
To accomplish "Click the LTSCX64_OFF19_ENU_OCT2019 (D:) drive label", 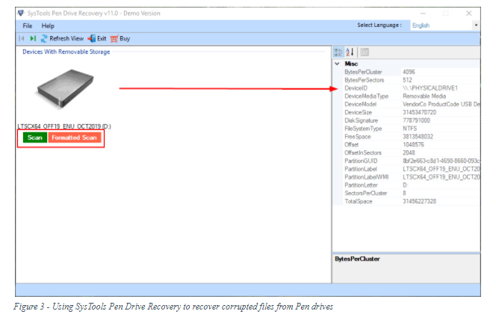I will point(64,126).
